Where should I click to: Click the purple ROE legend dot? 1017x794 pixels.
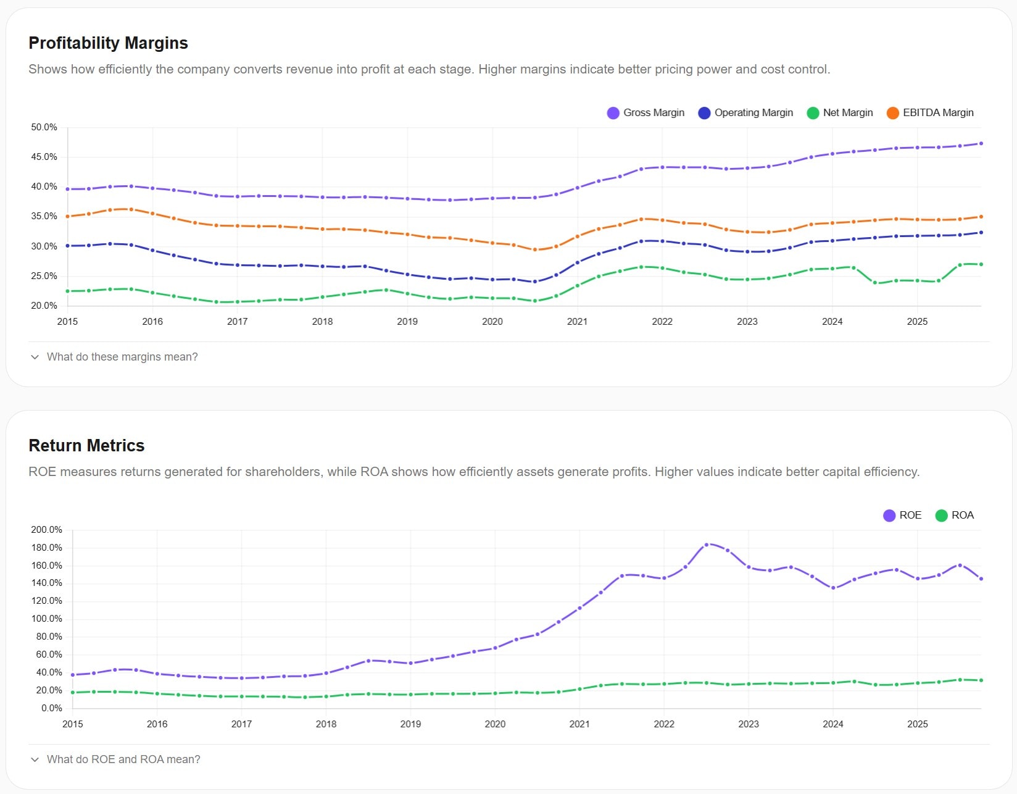click(889, 515)
